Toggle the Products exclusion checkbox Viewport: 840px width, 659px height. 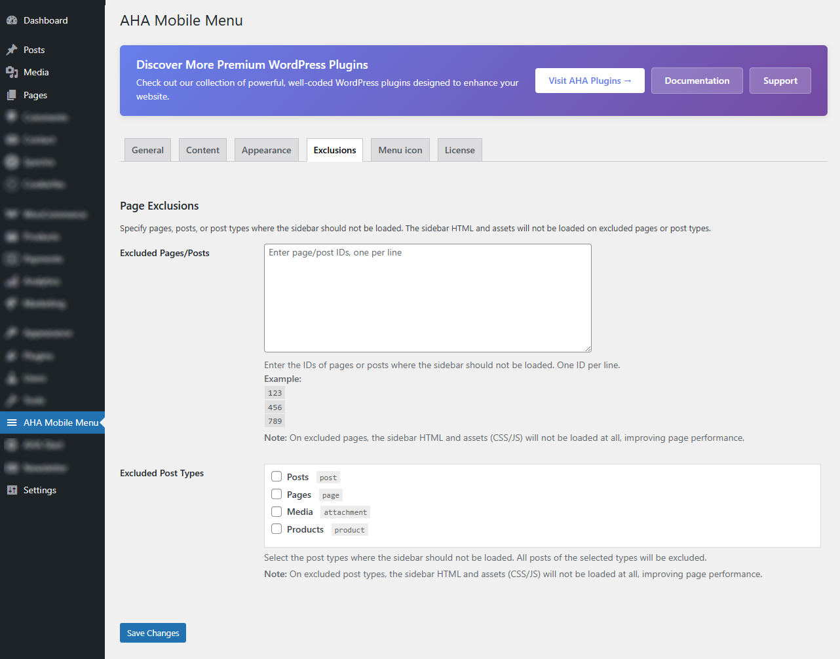[x=277, y=529]
